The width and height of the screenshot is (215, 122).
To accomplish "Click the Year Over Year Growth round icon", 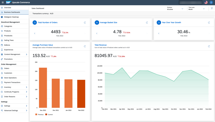I will click(x=159, y=23).
